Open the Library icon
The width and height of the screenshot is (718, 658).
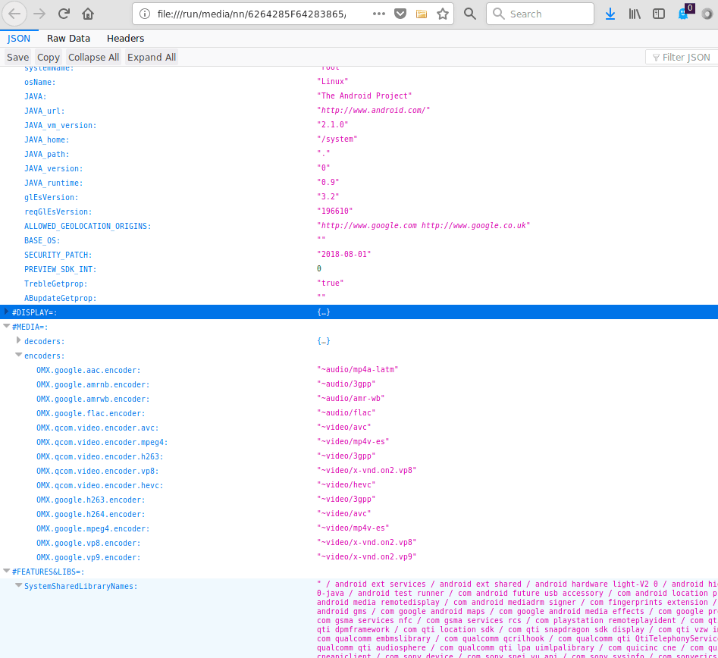click(635, 14)
